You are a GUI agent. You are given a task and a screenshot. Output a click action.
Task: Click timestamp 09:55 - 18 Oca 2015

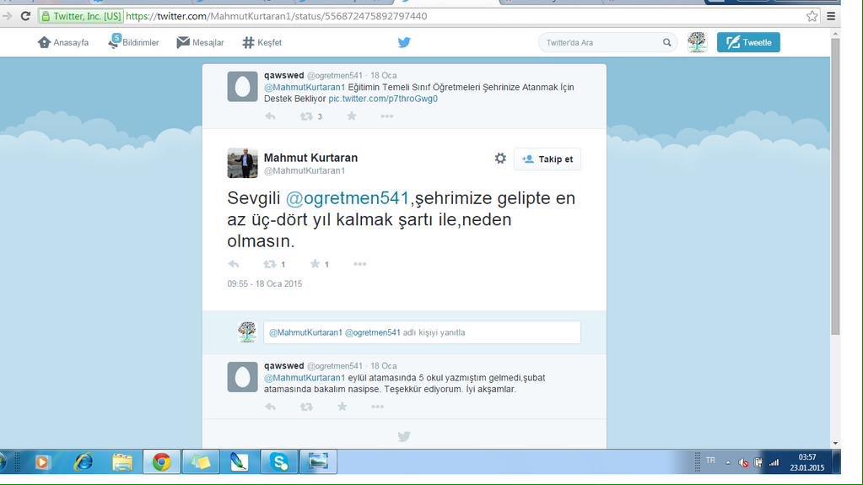tap(265, 283)
